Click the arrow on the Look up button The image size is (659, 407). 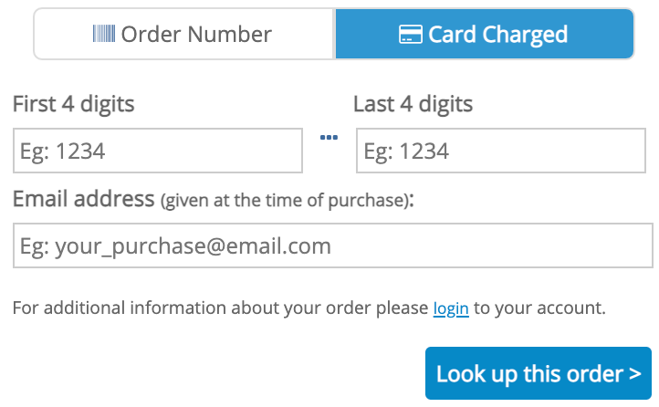tap(634, 374)
